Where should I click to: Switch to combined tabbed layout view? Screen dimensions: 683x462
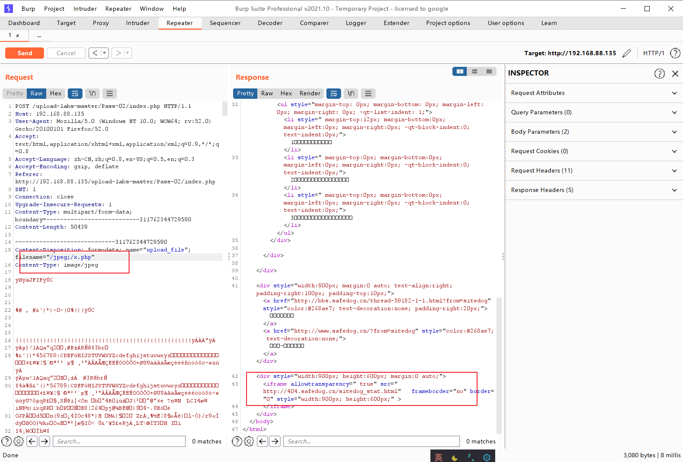[x=489, y=71]
